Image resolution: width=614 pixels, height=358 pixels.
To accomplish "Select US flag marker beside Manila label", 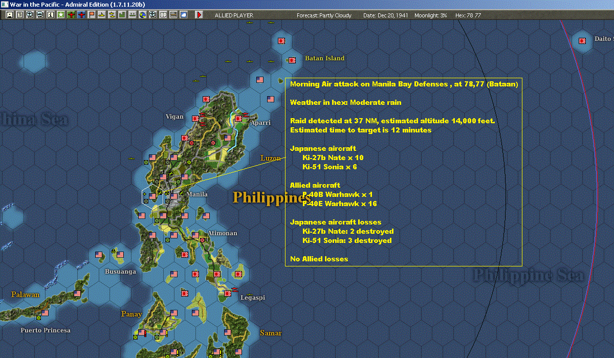I will 174,196.
